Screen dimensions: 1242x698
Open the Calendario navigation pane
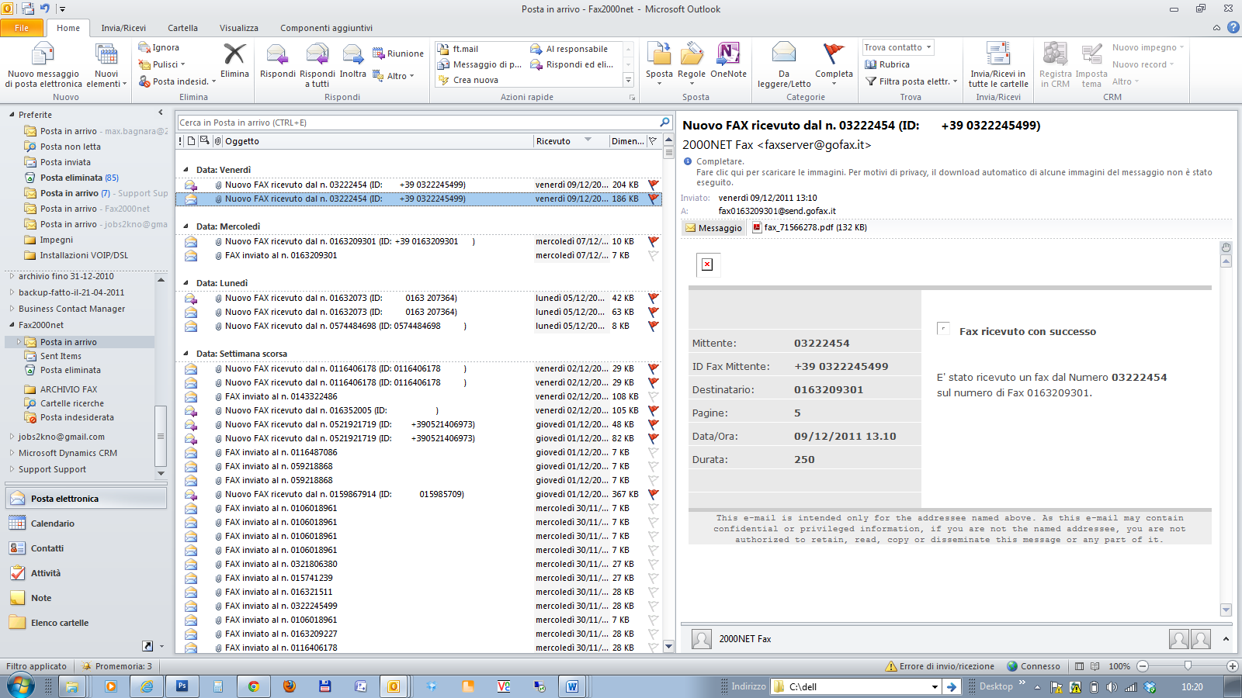[x=85, y=523]
